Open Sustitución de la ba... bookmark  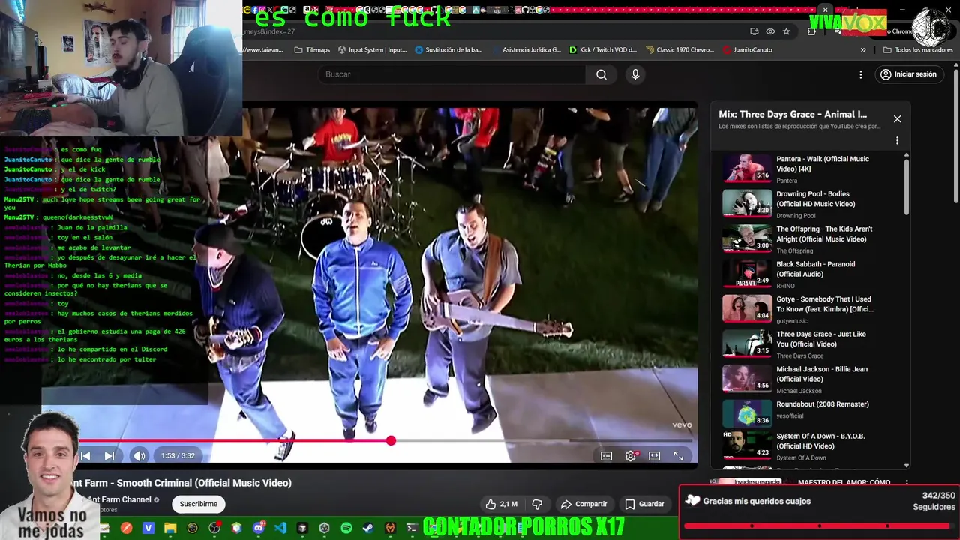(x=448, y=50)
